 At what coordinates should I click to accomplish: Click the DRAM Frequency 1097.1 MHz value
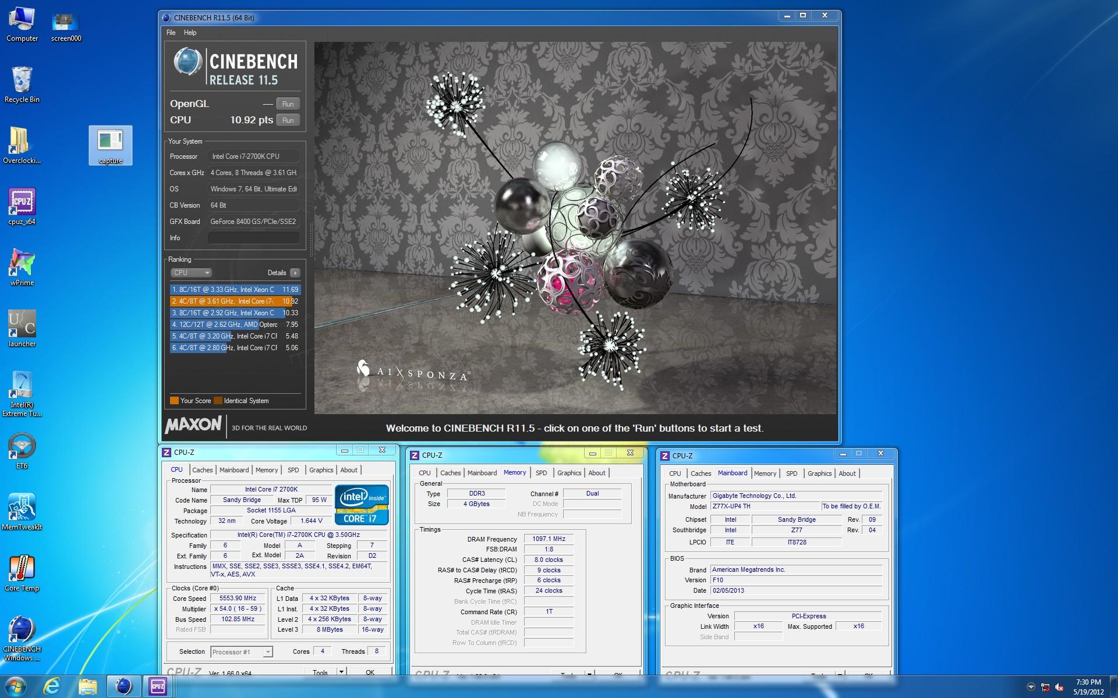click(549, 539)
